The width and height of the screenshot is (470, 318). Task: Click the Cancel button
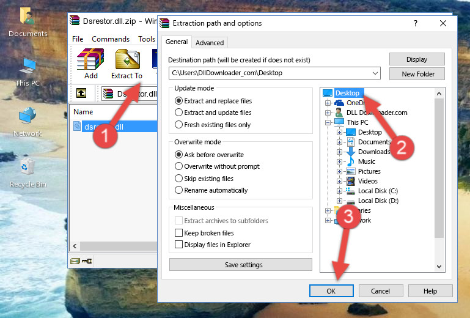click(381, 291)
